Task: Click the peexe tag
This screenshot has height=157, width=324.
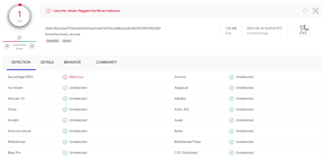Action: 67,41
